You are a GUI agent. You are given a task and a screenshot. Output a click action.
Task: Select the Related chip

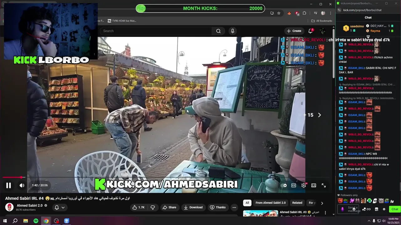[x=297, y=203]
